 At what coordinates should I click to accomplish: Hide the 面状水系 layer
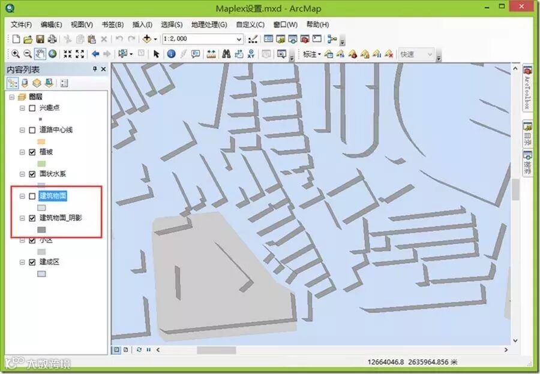(x=32, y=174)
